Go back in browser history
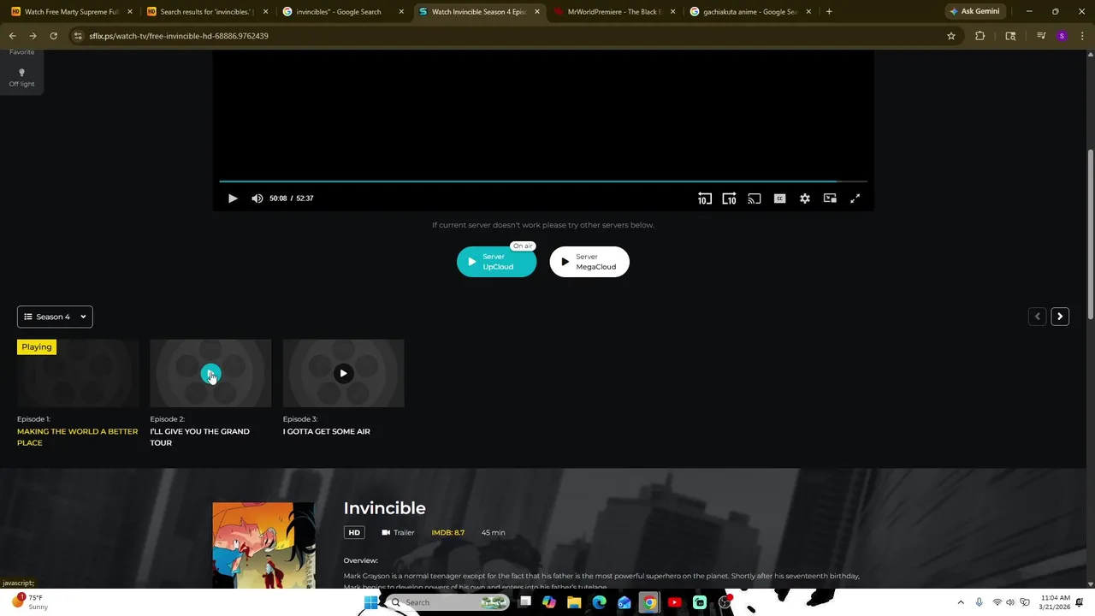The height and width of the screenshot is (616, 1095). tap(12, 36)
